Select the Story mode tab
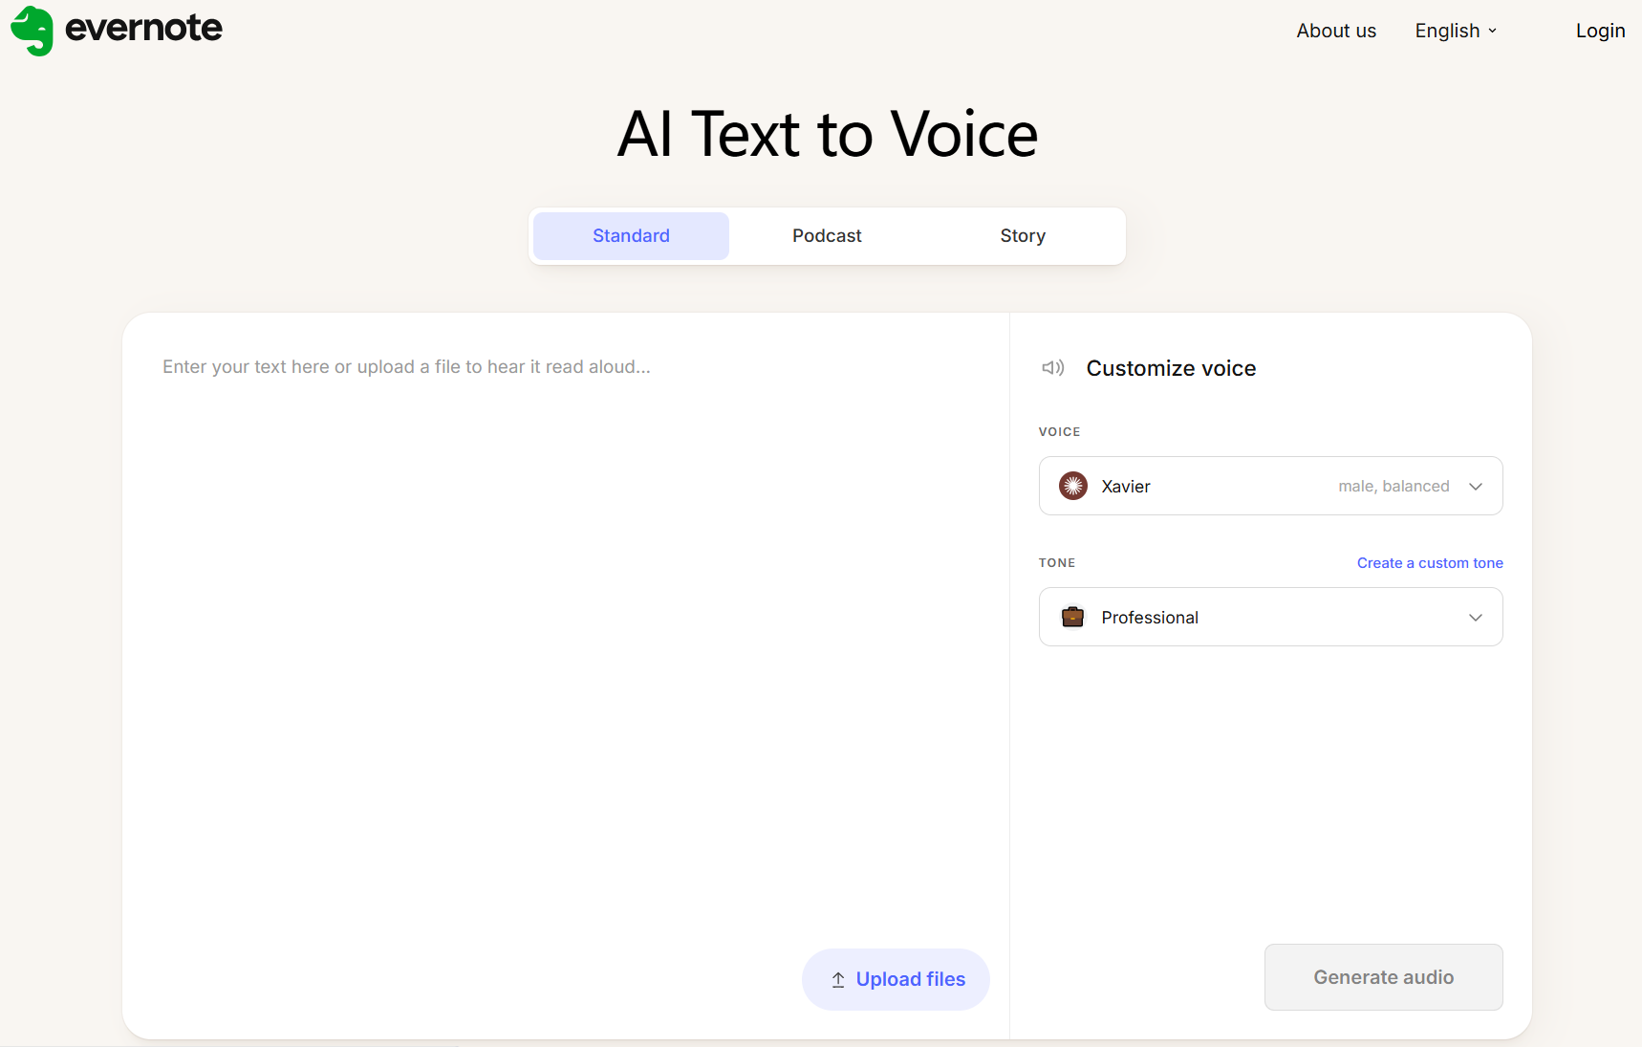Screen dimensions: 1642x1047 tap(1022, 236)
